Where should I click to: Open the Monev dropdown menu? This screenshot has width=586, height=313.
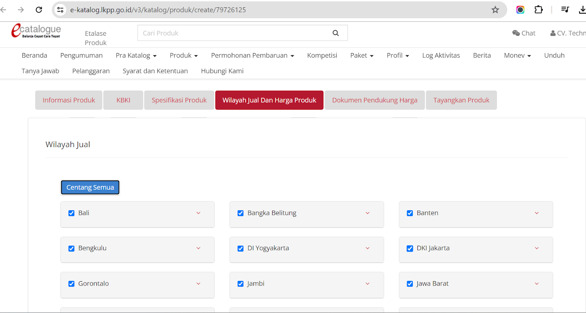coord(518,56)
